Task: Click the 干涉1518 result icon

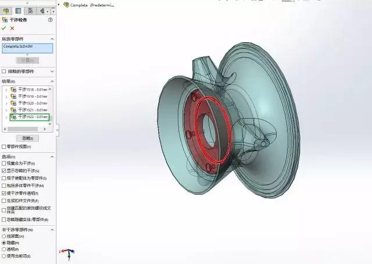Action: (x=14, y=90)
